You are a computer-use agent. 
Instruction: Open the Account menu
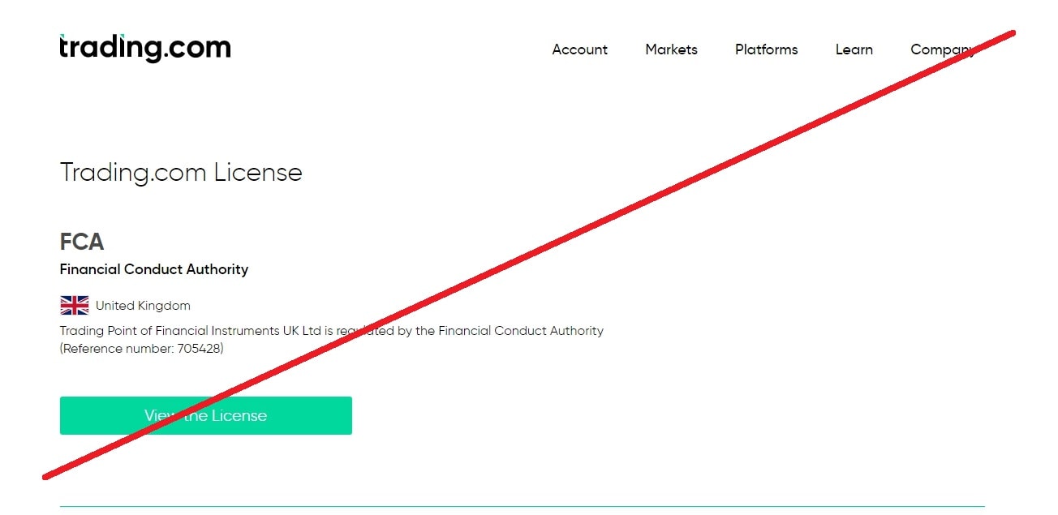(579, 49)
